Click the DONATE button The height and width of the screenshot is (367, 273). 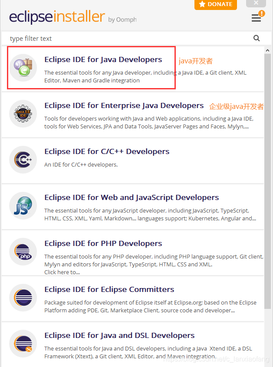[x=216, y=4]
